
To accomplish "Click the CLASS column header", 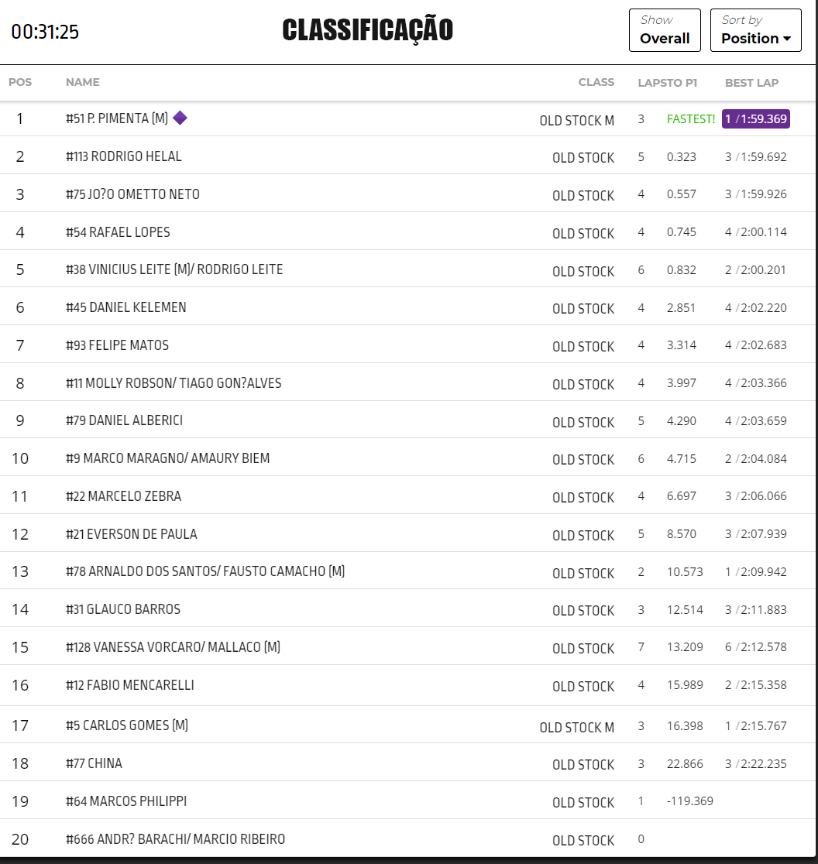I will (596, 82).
